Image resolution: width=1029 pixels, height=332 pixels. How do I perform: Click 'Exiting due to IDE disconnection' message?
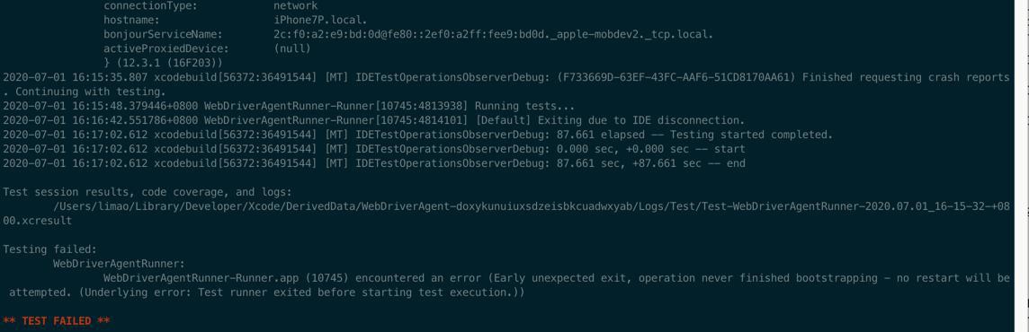pyautogui.click(x=641, y=120)
